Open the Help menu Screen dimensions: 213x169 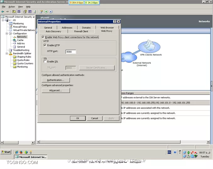[x=28, y=7]
